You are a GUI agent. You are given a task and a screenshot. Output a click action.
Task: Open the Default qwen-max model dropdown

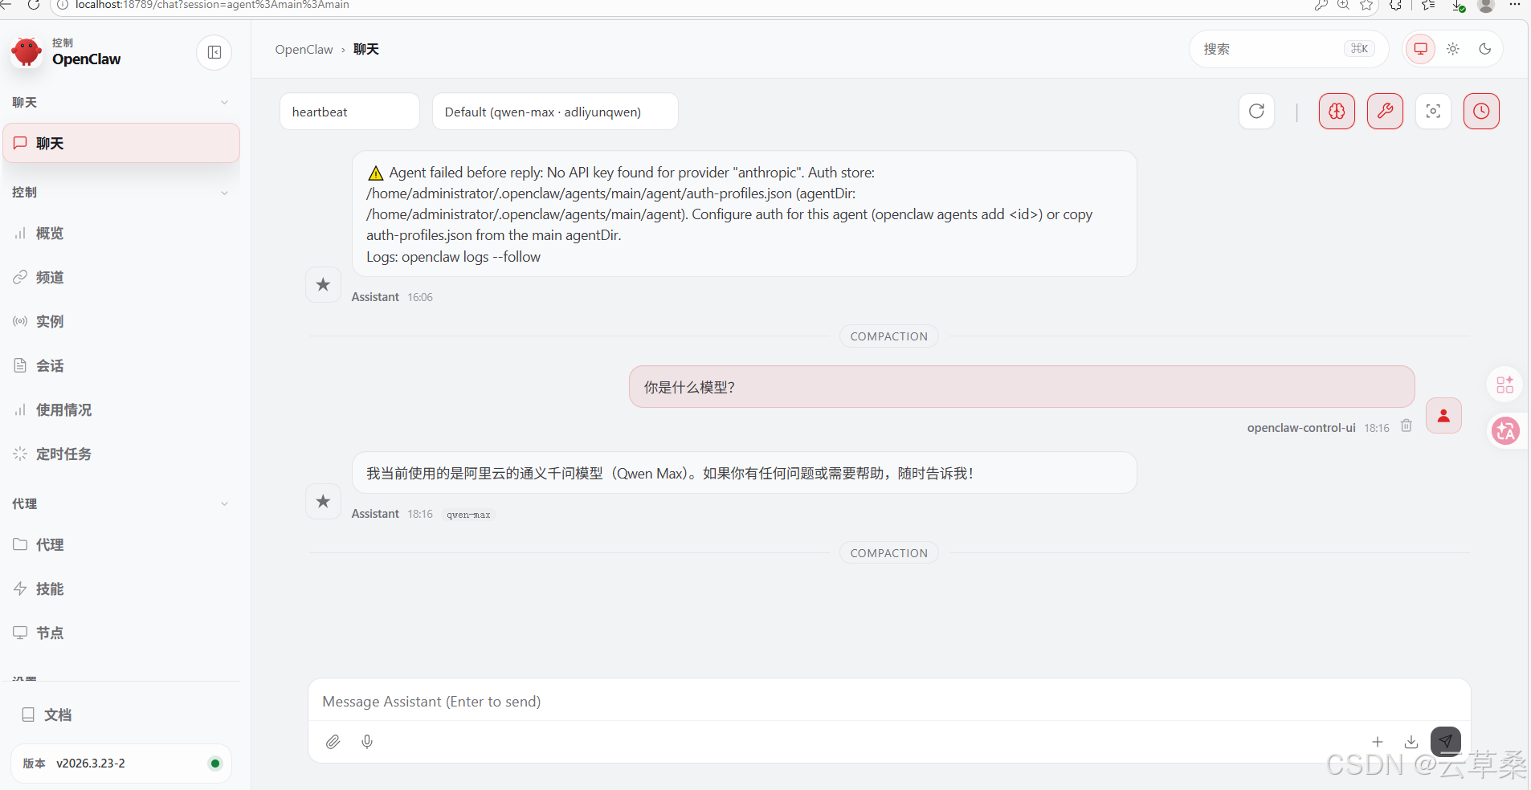pos(555,112)
